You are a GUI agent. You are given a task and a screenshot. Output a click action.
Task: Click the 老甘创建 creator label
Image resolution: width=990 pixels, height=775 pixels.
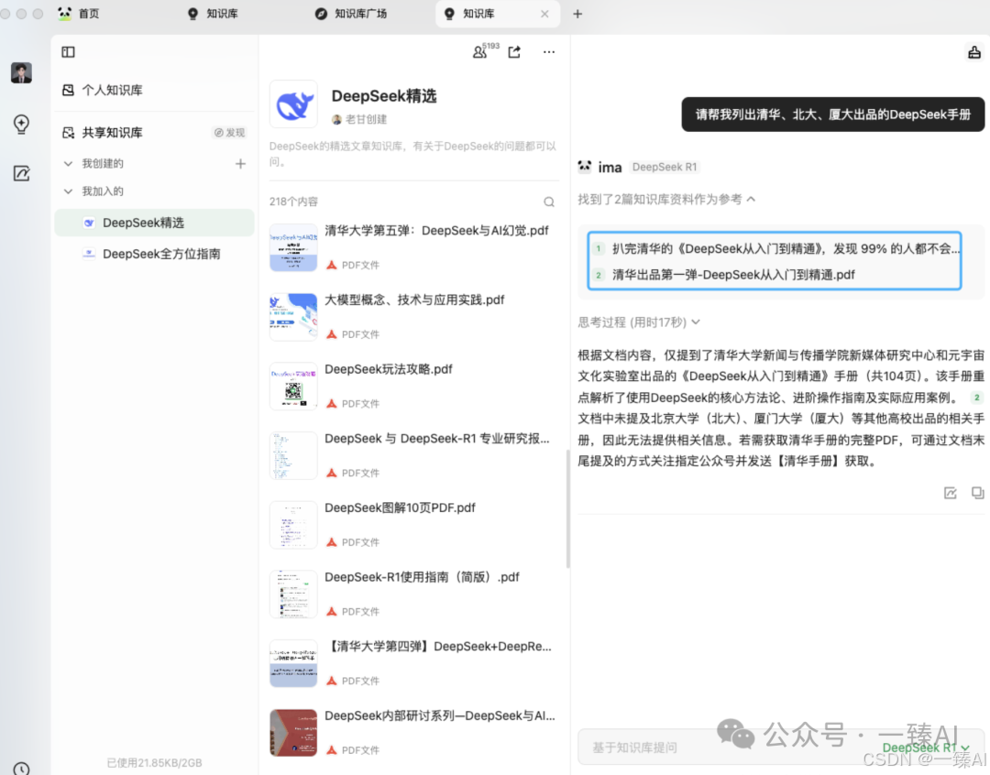[x=360, y=119]
